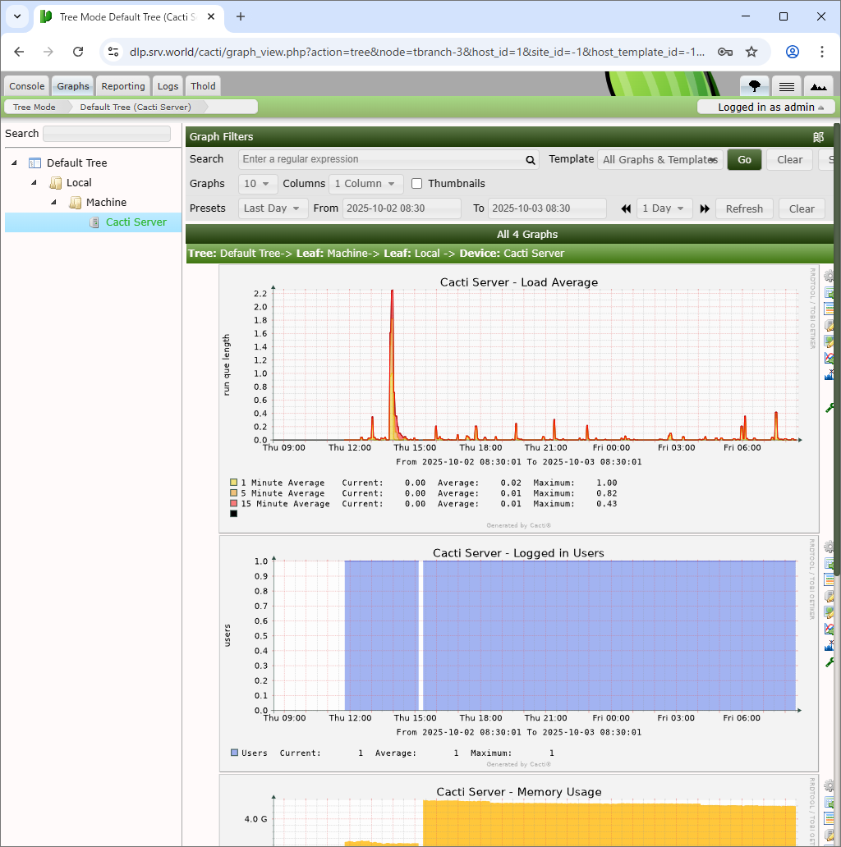
Task: Open the Presets Last Day dropdown
Action: pos(273,208)
